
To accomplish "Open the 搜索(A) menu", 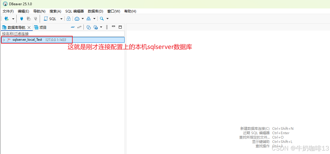I will [55, 11].
